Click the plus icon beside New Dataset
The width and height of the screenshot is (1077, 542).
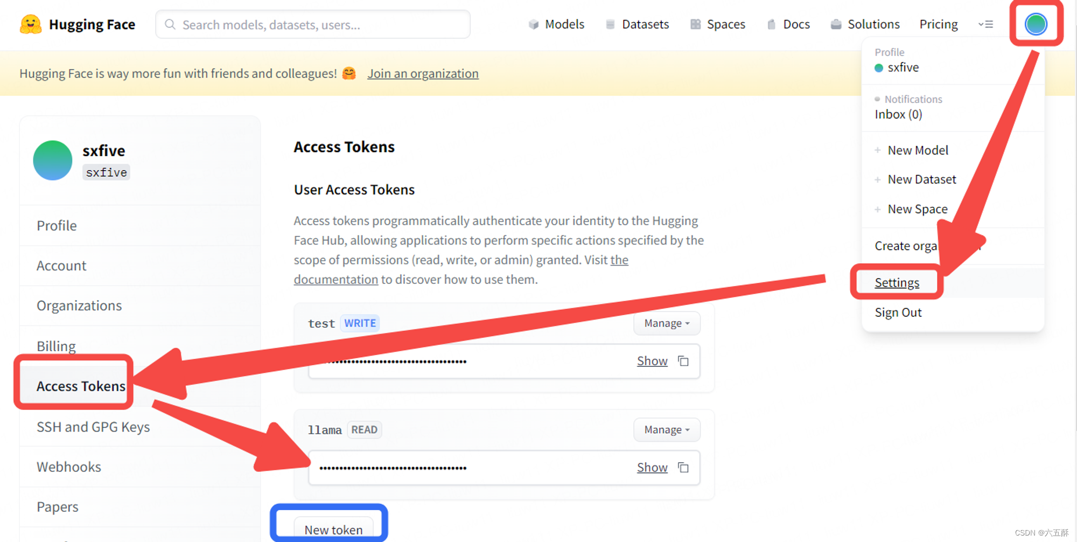point(878,179)
